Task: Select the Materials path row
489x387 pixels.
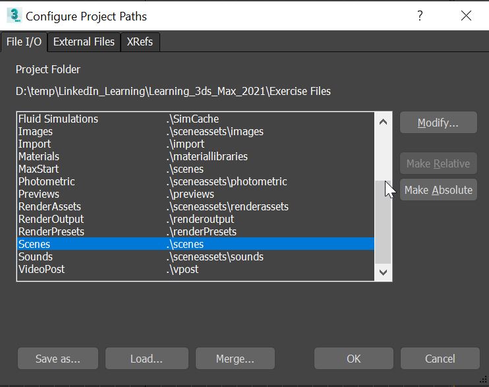Action: (196, 156)
